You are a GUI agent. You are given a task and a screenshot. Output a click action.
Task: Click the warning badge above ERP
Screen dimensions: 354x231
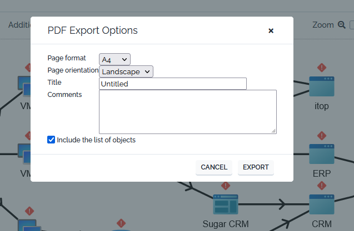click(321, 135)
